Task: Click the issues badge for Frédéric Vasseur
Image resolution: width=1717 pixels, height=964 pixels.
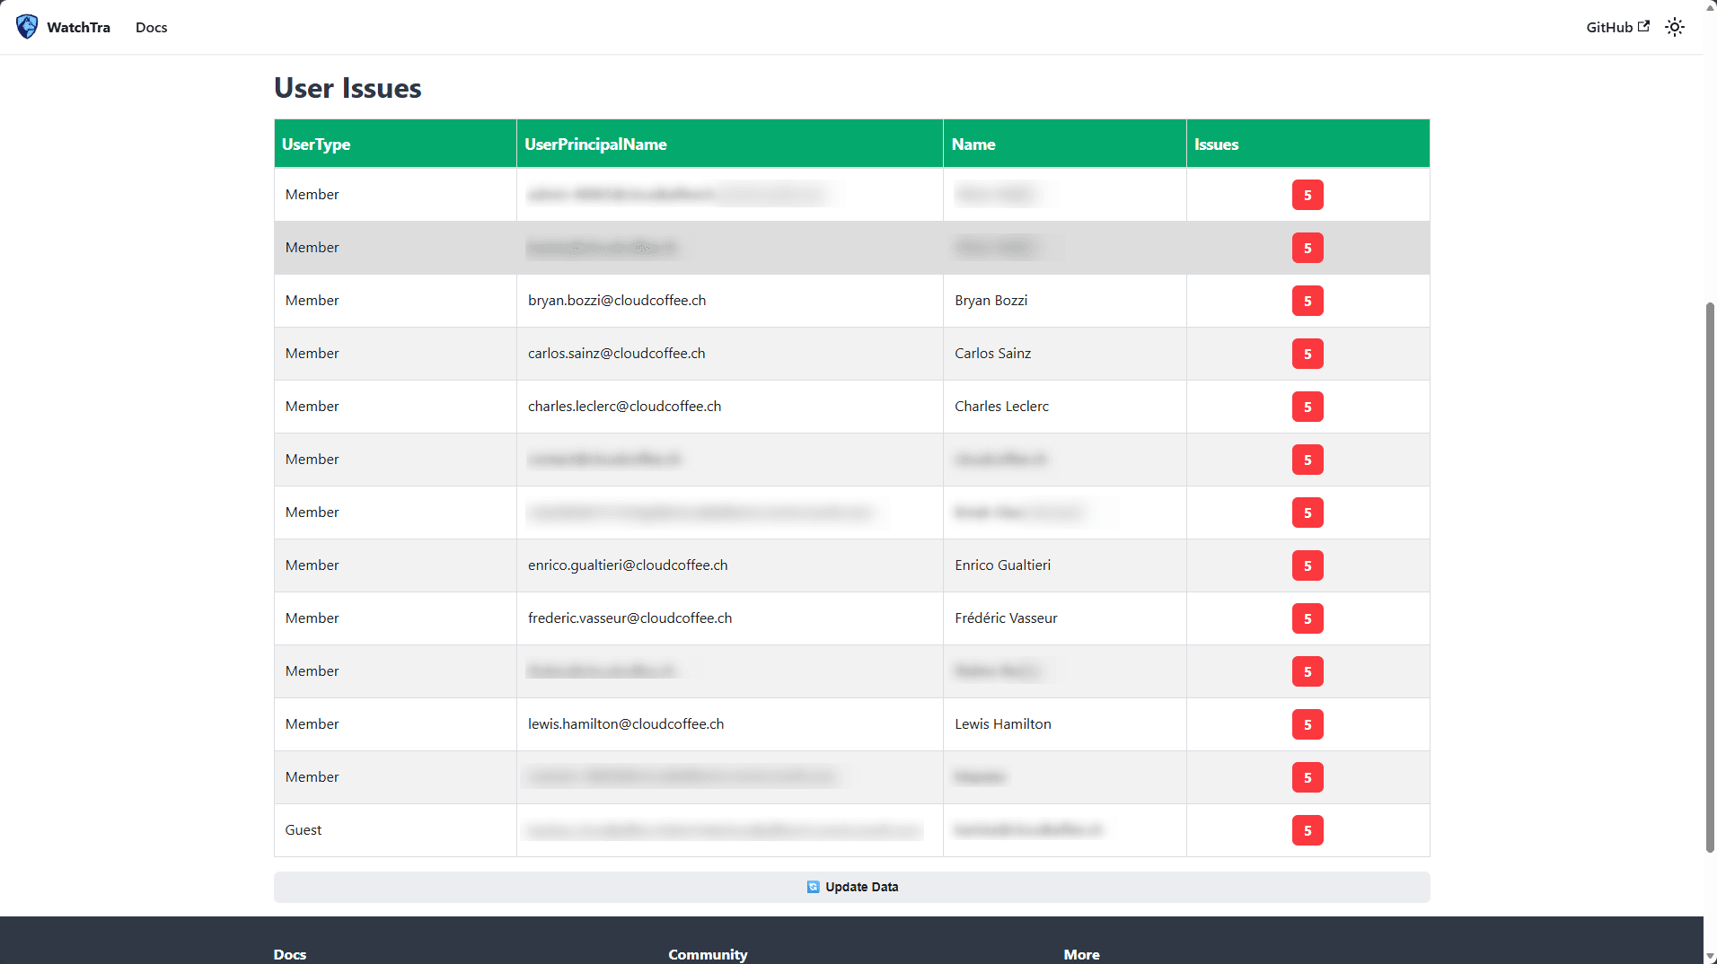Action: [1307, 618]
